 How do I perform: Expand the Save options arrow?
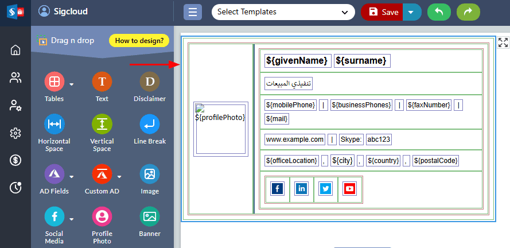click(x=412, y=12)
